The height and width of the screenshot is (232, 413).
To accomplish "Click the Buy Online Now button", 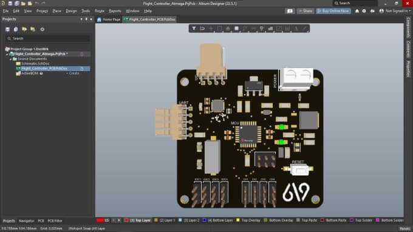I will tap(333, 11).
